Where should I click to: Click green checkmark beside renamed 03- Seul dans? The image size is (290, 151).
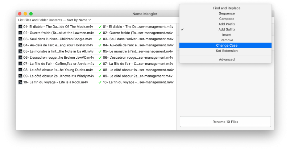100,39
